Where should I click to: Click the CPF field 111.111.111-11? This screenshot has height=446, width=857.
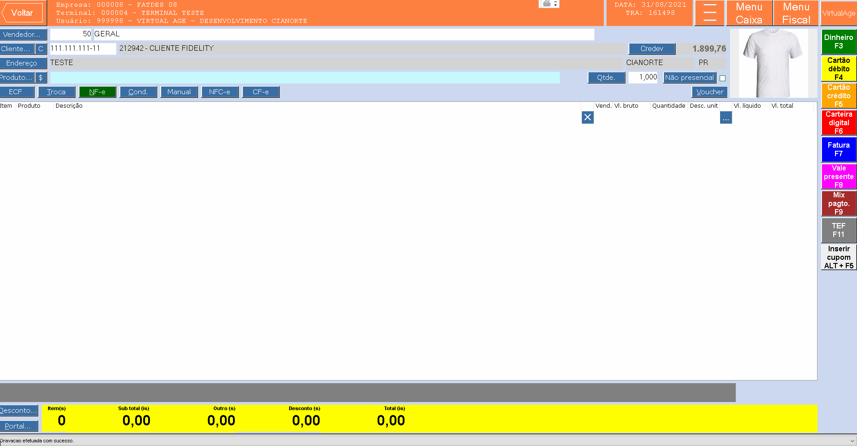[x=83, y=48]
